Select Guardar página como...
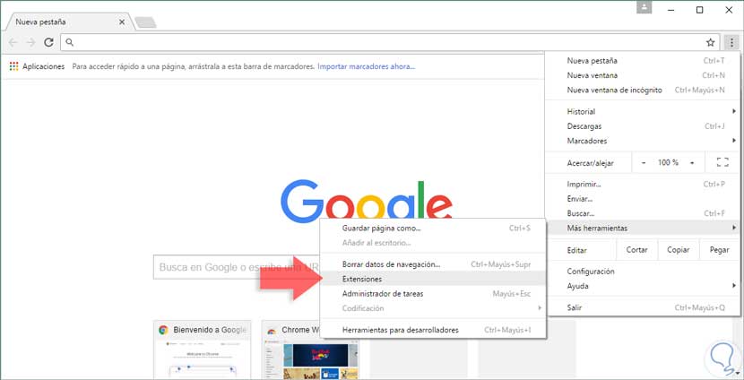The height and width of the screenshot is (380, 744). (x=433, y=229)
